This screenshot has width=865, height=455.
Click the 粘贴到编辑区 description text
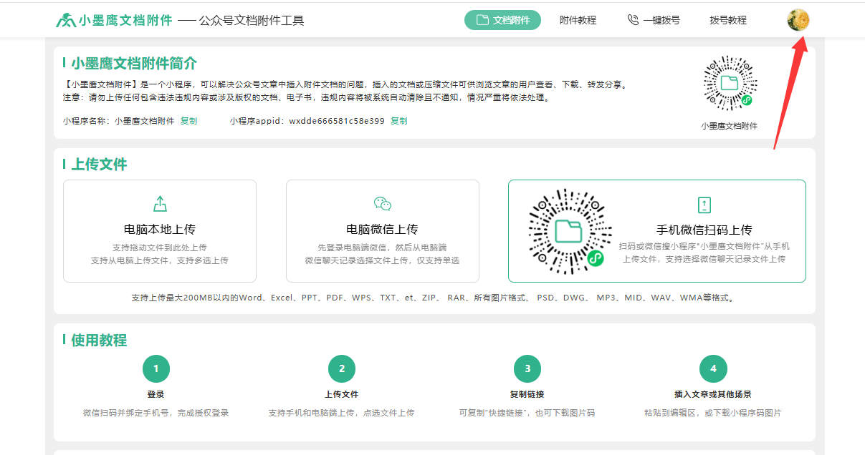pyautogui.click(x=712, y=413)
